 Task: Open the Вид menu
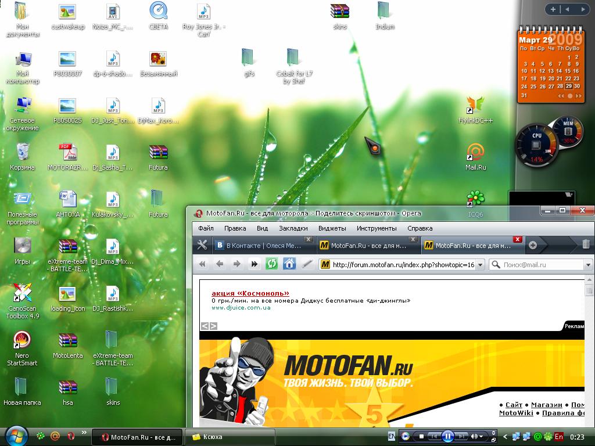(262, 228)
